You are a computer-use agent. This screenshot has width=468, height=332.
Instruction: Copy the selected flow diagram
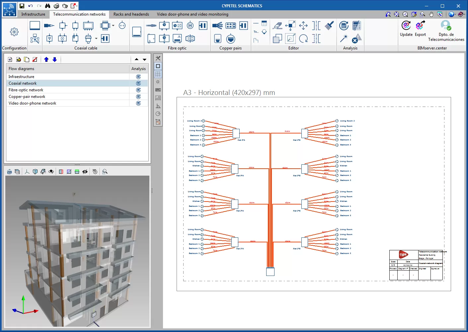click(x=27, y=59)
